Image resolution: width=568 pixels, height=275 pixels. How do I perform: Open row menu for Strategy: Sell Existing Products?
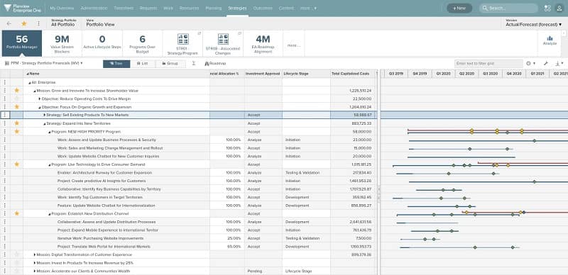5,115
